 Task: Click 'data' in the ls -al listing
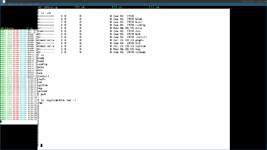[139, 28]
